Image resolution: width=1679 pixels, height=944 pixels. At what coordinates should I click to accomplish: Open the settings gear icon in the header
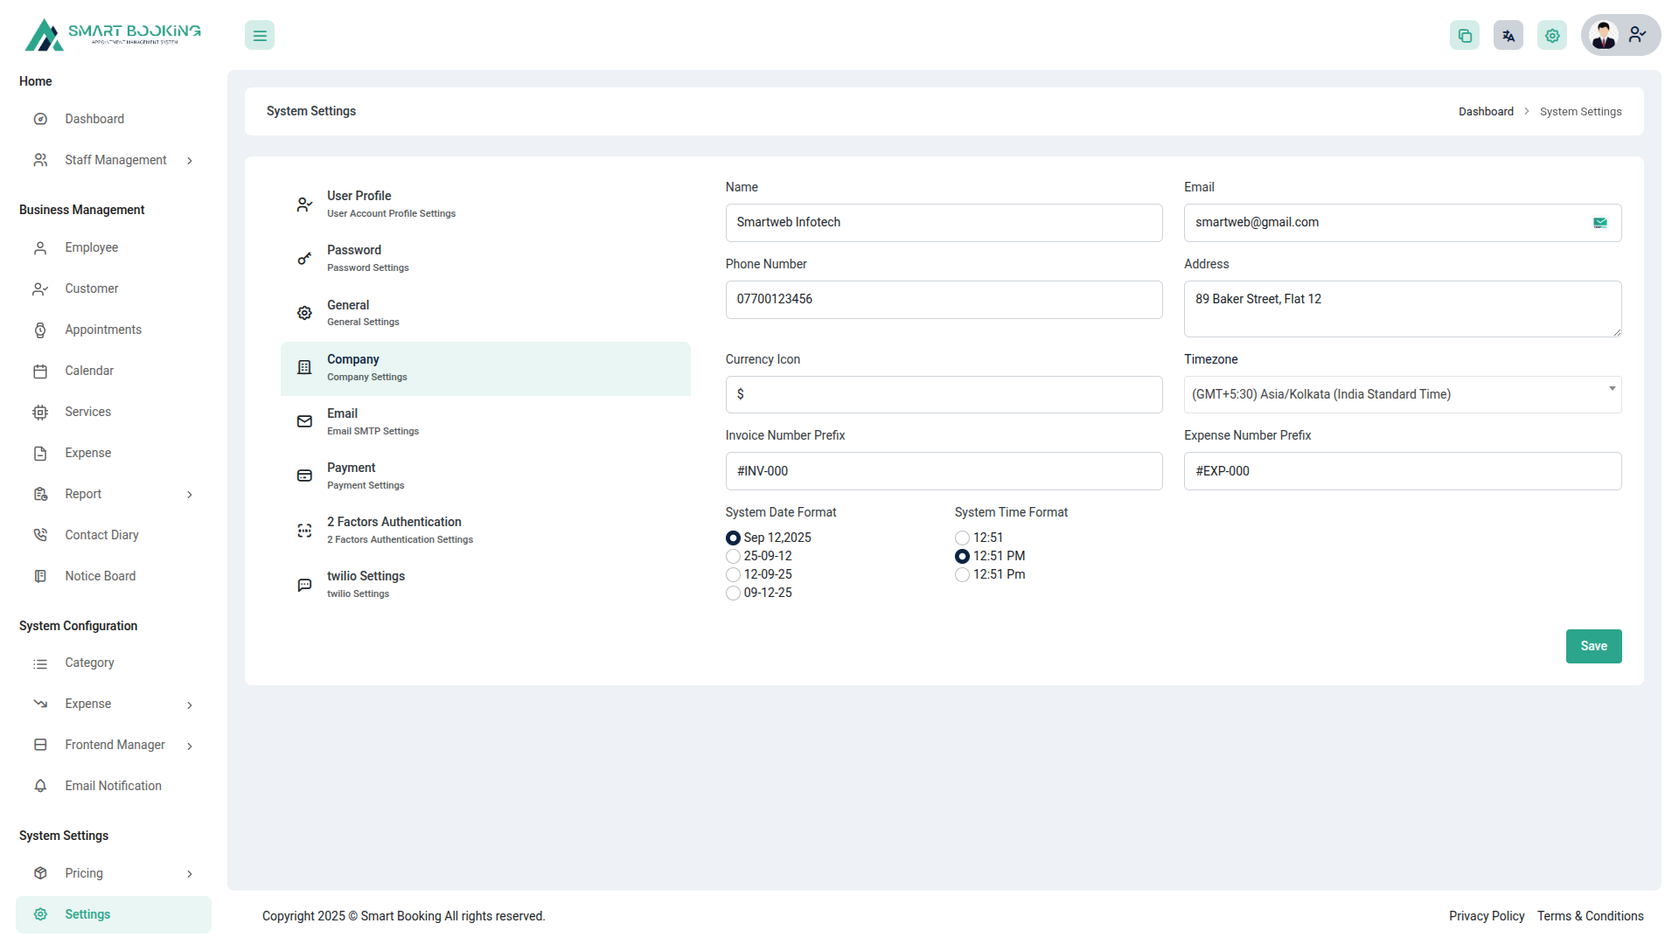coord(1551,35)
